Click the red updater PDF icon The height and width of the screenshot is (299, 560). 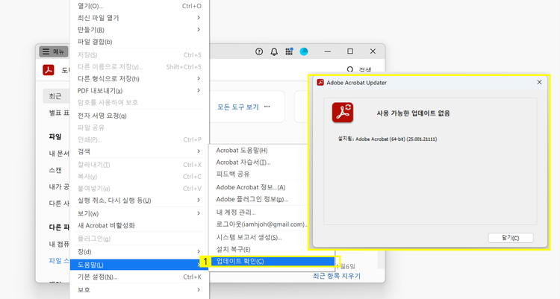pos(343,113)
